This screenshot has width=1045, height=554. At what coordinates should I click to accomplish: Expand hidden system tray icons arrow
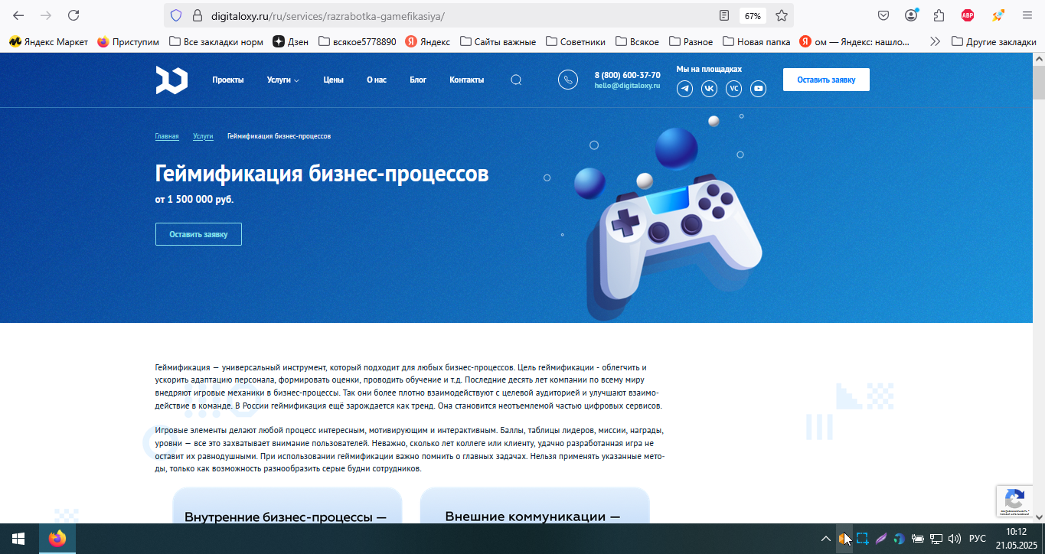click(825, 539)
